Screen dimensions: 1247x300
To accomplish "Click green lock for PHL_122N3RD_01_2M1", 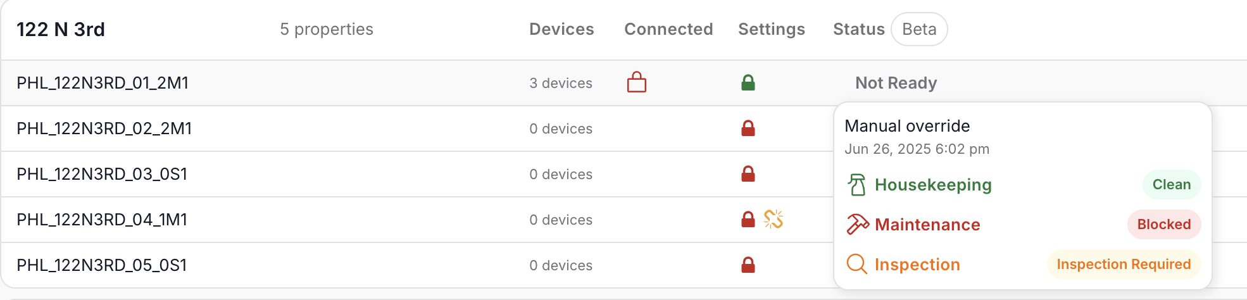I will point(748,83).
